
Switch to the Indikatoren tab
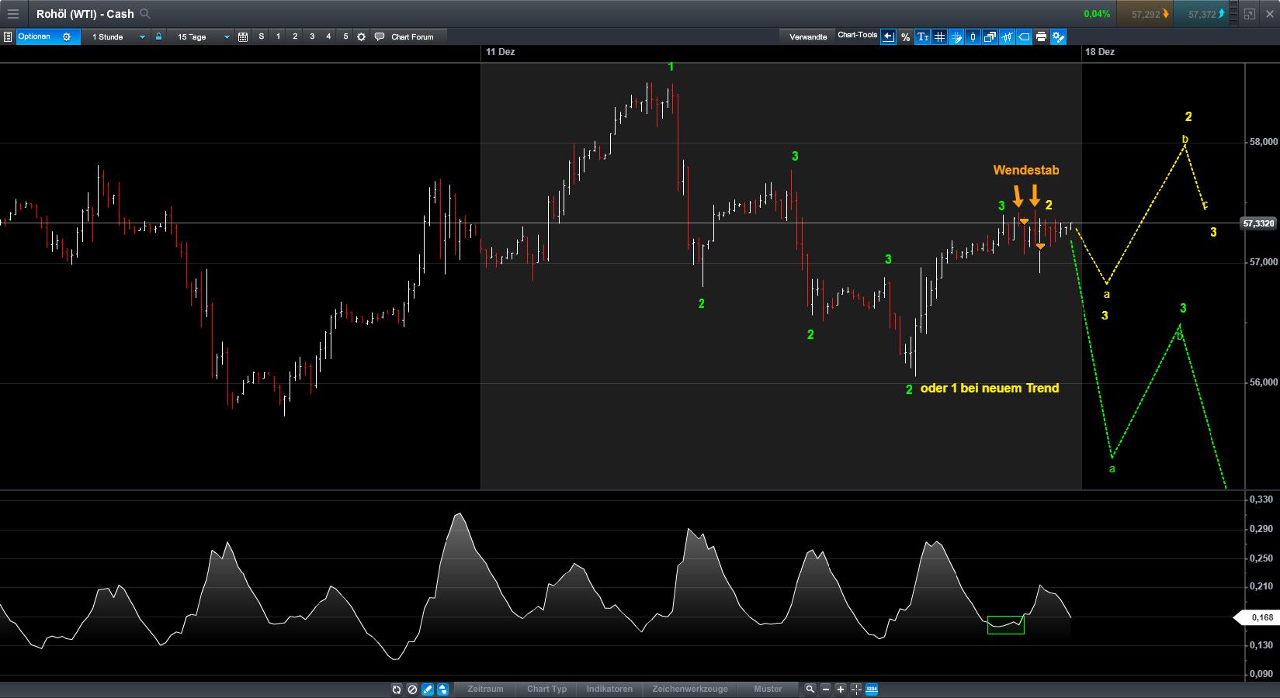[x=609, y=689]
